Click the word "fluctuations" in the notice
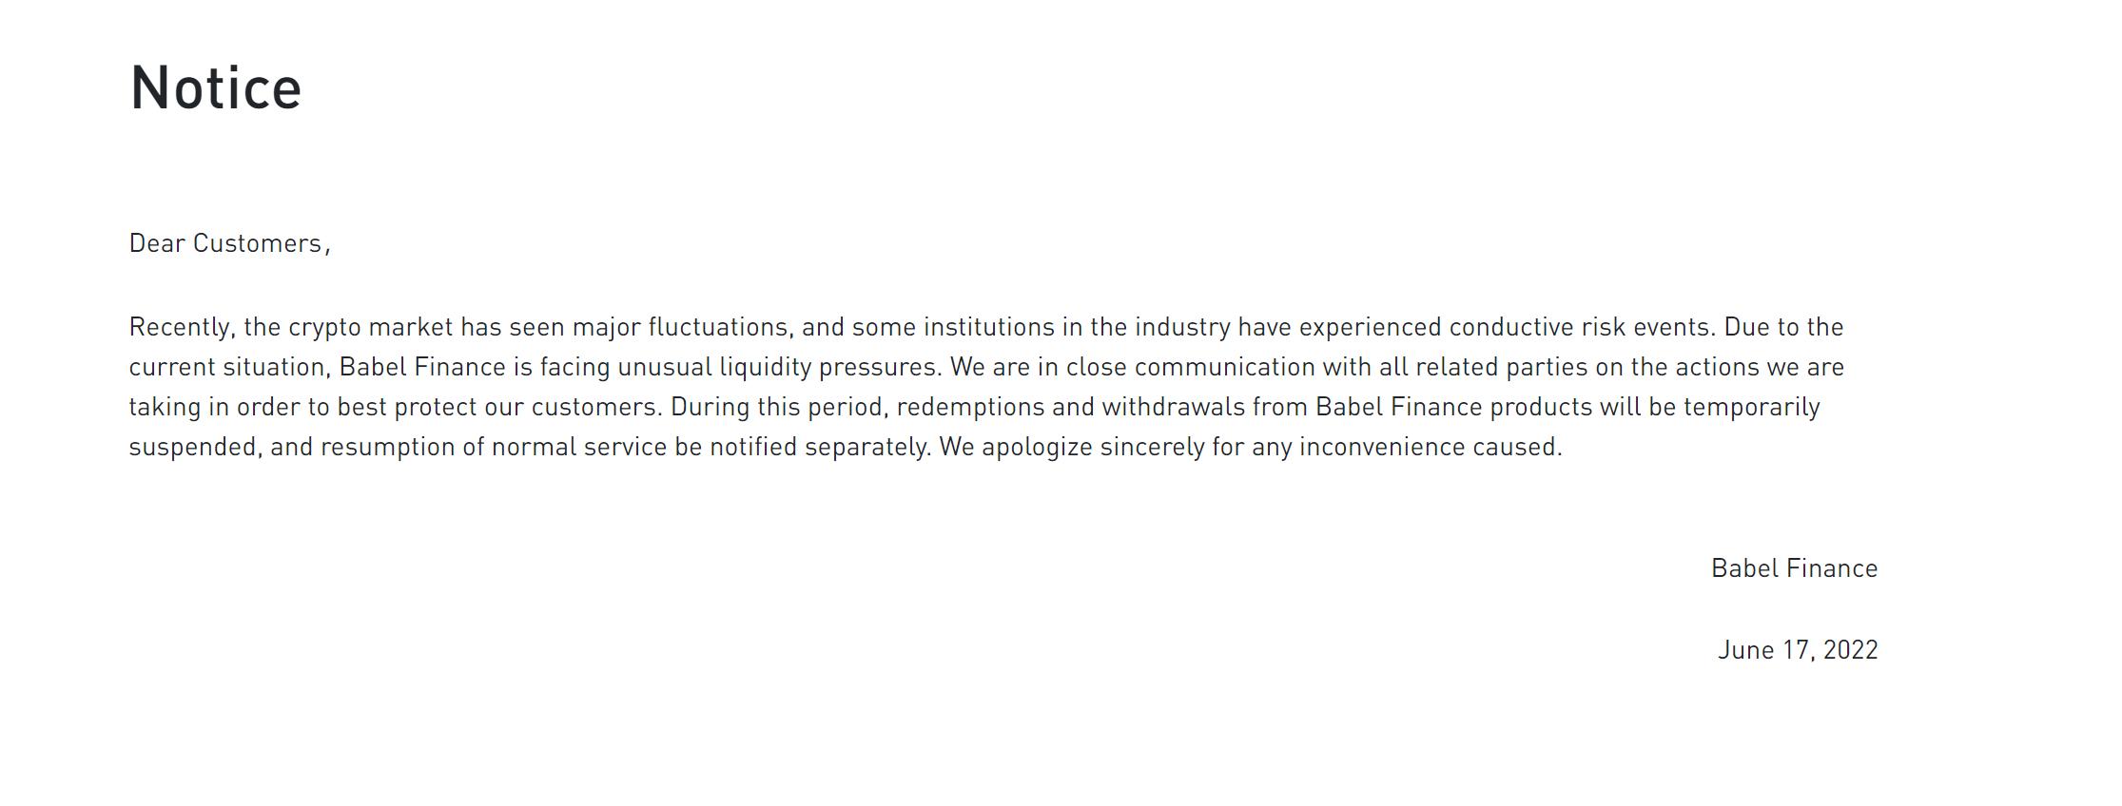This screenshot has width=2122, height=806. (719, 328)
